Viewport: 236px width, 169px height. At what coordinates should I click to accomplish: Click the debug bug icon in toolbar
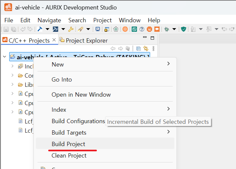pos(166,29)
